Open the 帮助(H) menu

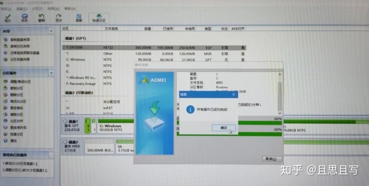[x=70, y=9]
